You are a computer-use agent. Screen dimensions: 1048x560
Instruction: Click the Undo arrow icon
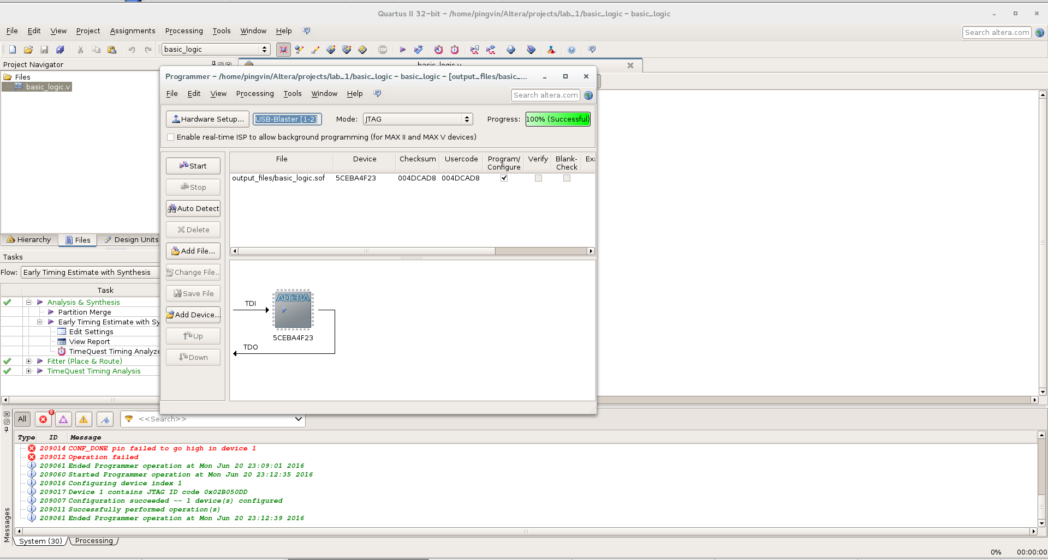pyautogui.click(x=132, y=50)
